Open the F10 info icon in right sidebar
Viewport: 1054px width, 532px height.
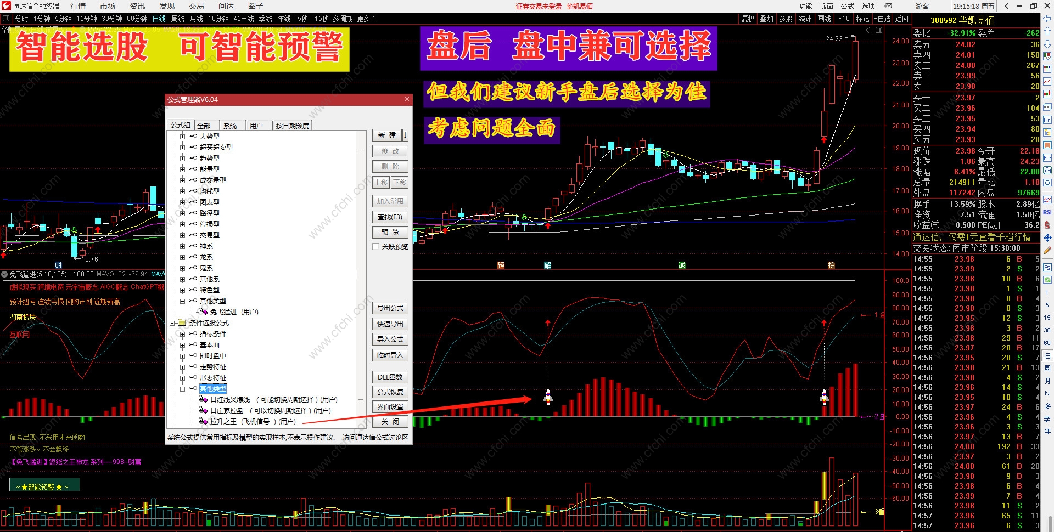point(1047,120)
